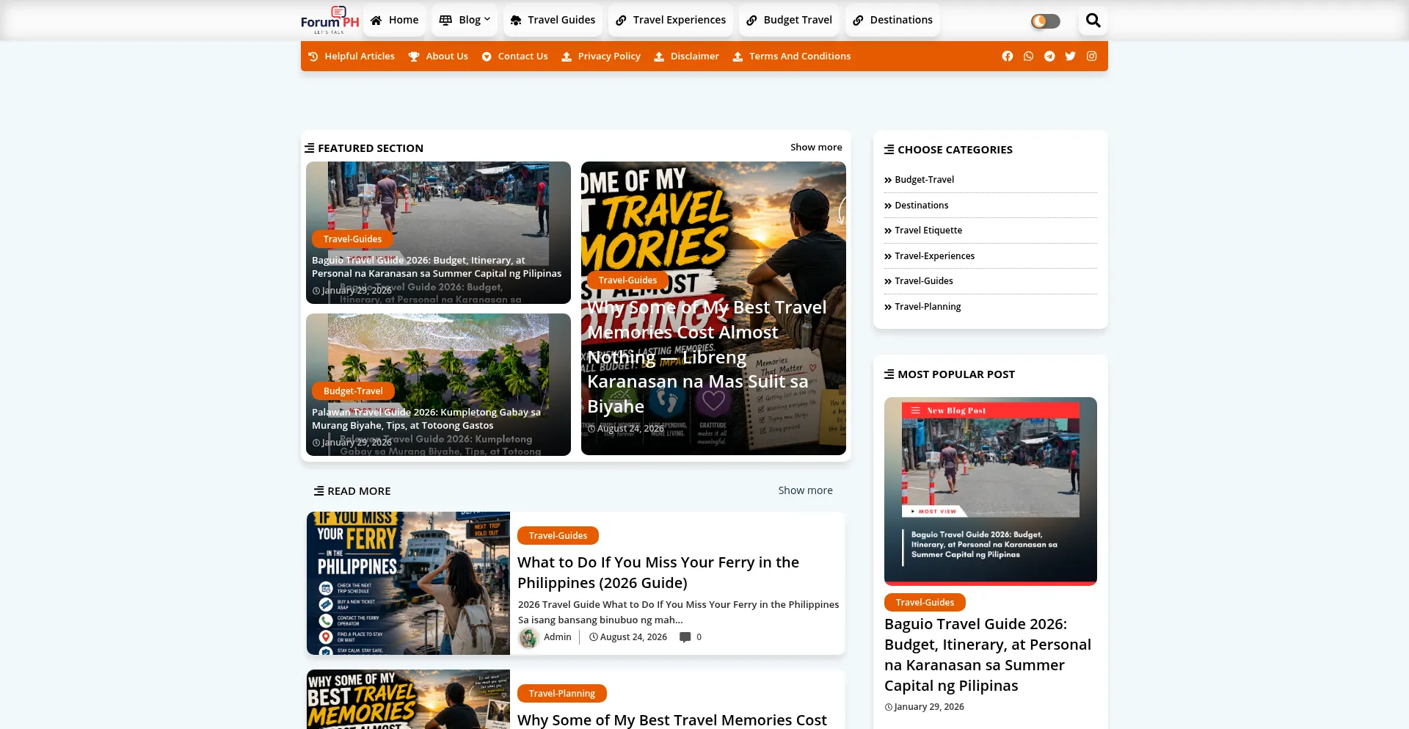1409x729 pixels.
Task: Click Travel-Guides badge under the popular post image
Action: tap(925, 603)
